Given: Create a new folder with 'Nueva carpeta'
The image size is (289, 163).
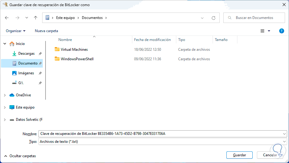Looking at the screenshot, I should coord(46,31).
